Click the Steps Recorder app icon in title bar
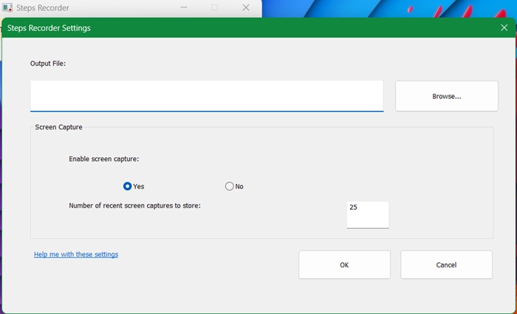Image resolution: width=517 pixels, height=314 pixels. [x=7, y=8]
